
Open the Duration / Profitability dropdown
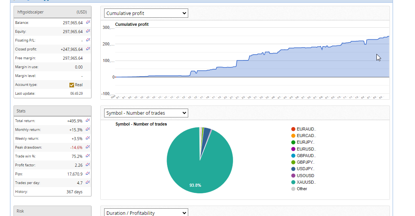tap(146, 213)
